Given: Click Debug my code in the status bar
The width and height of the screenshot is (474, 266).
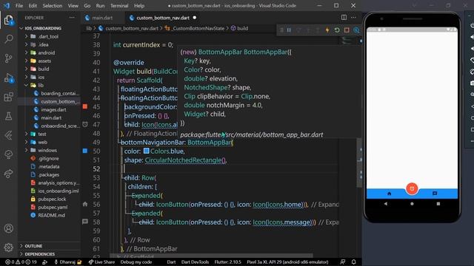Looking at the screenshot, I should pos(136,262).
